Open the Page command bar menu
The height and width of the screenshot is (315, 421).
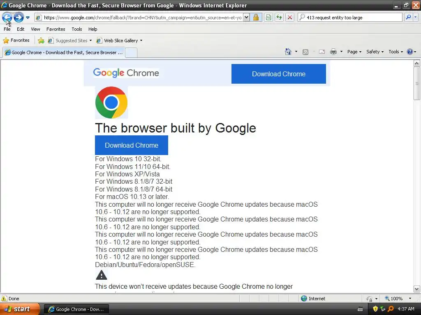pos(354,52)
